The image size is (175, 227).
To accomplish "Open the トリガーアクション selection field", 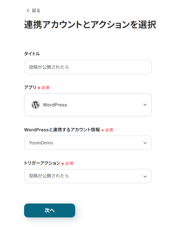I will (84, 176).
